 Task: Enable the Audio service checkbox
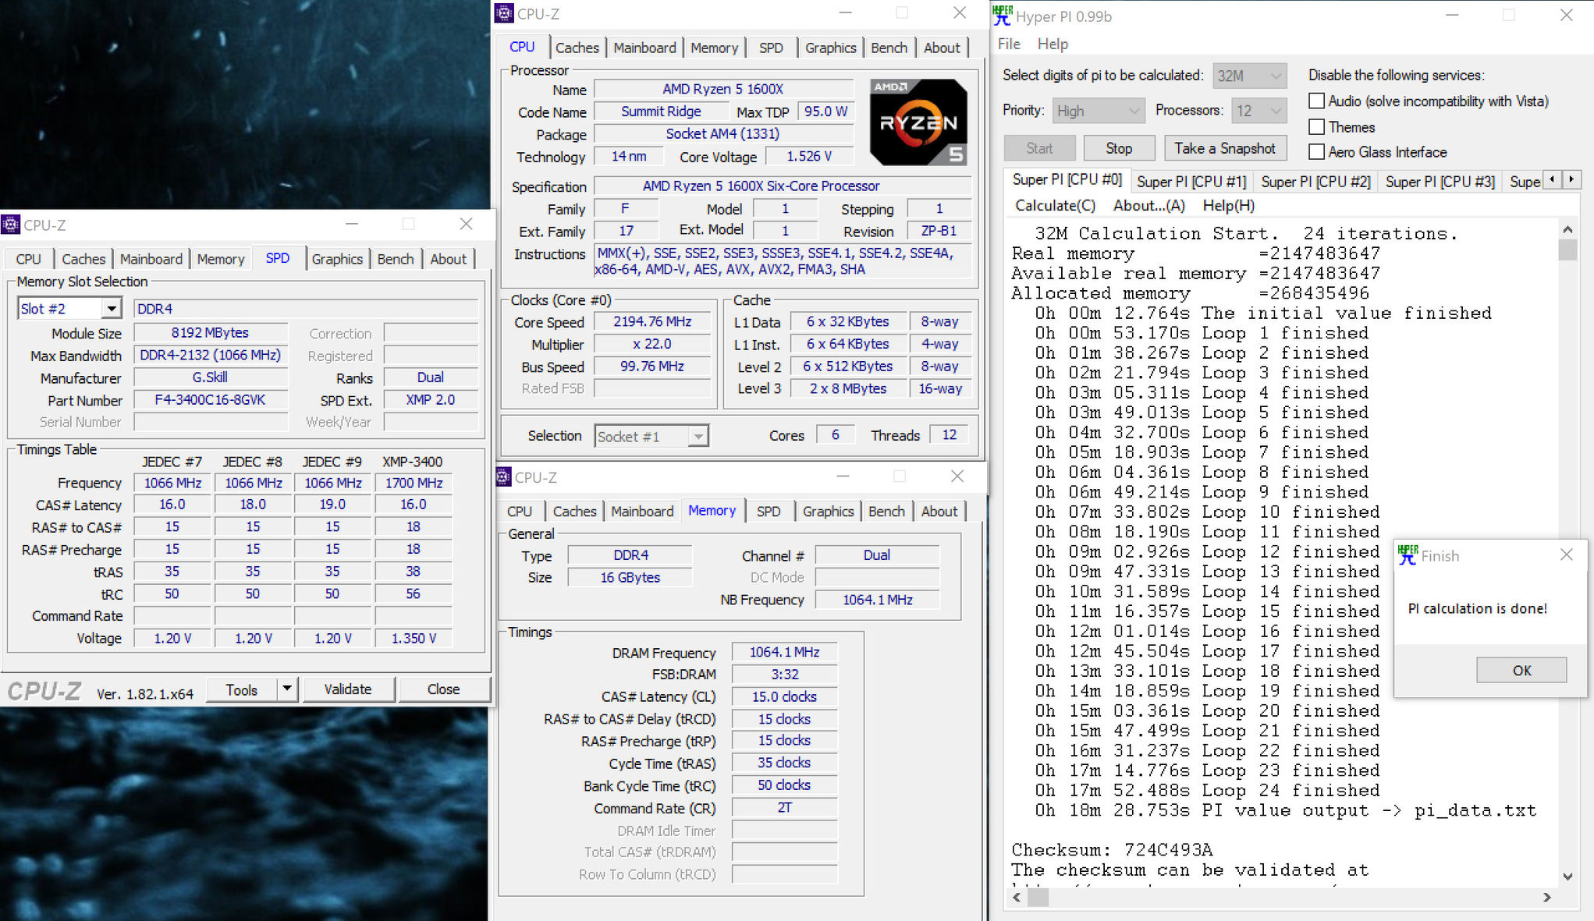[x=1316, y=101]
